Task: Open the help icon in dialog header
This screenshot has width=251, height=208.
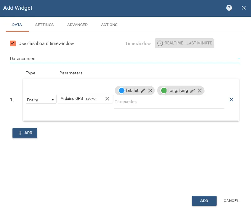Action: (x=229, y=8)
